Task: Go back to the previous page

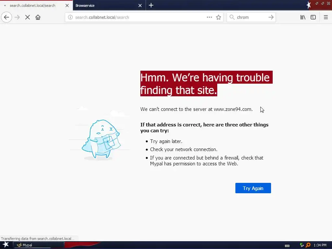Action: click(6, 17)
